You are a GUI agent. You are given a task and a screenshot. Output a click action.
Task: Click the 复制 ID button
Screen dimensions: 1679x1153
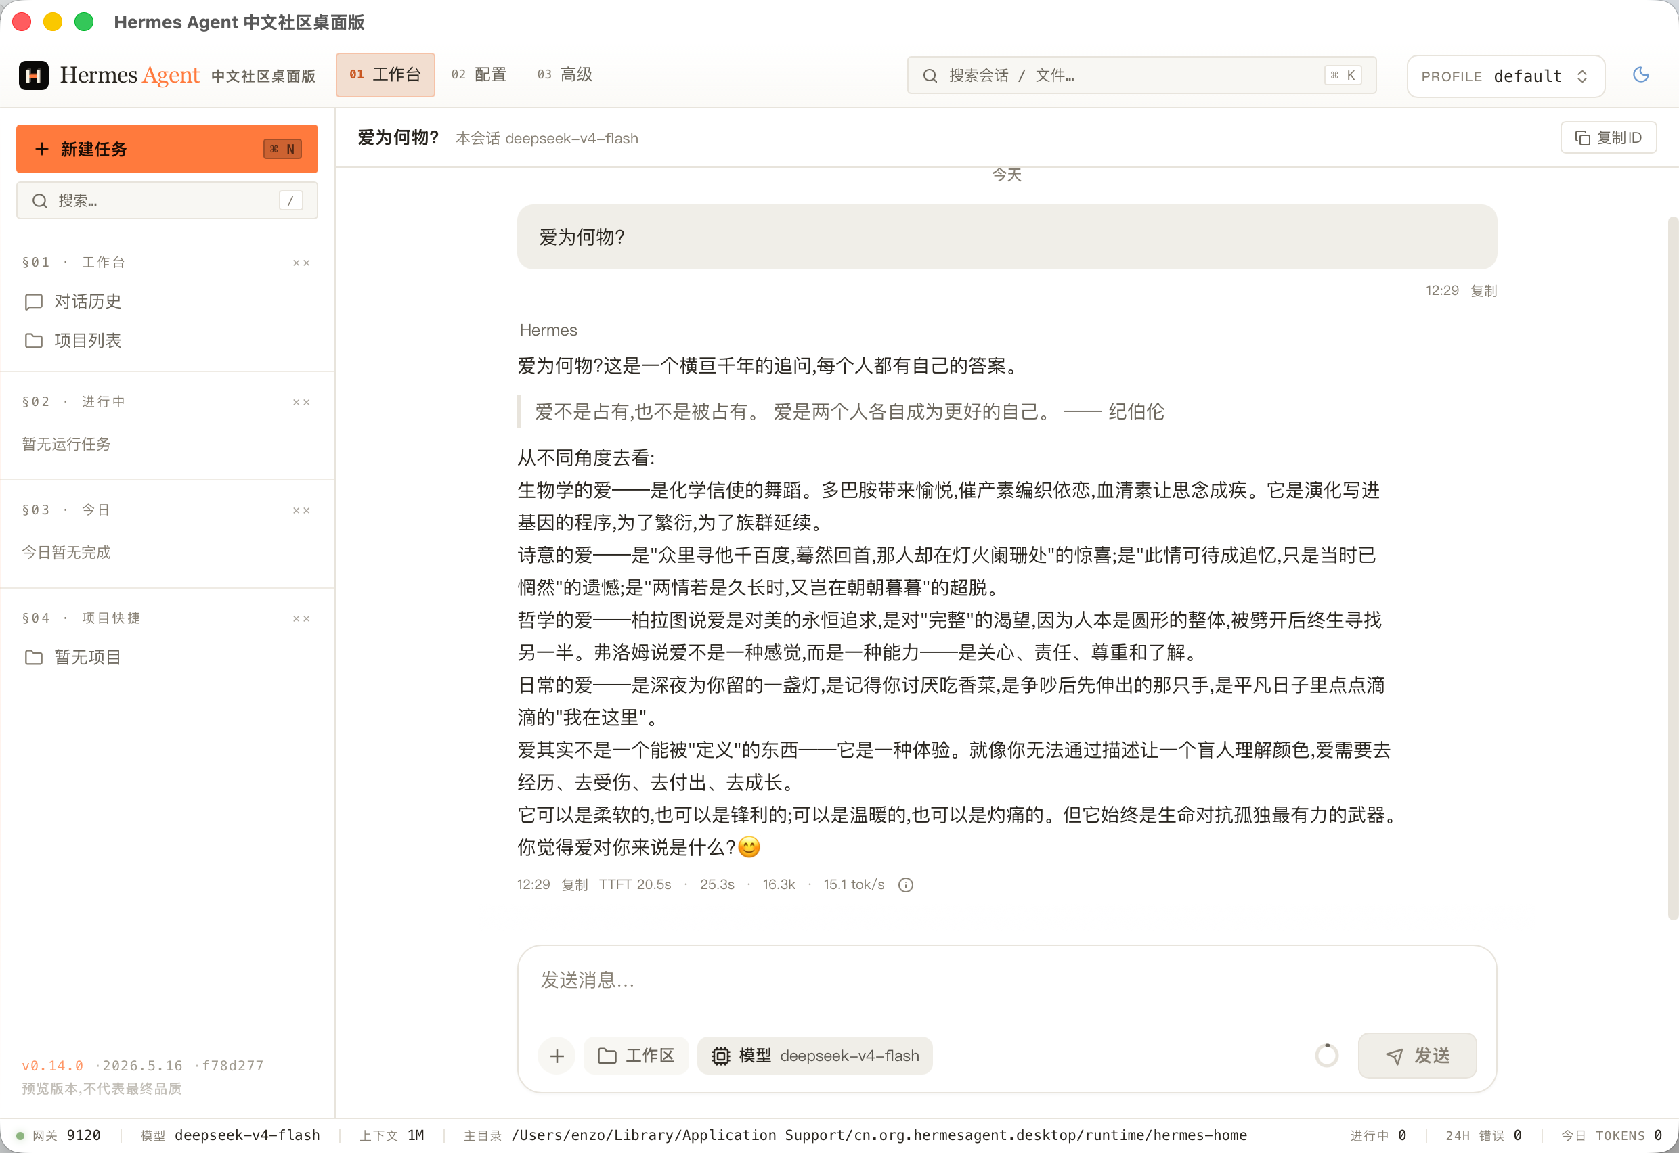click(1608, 137)
